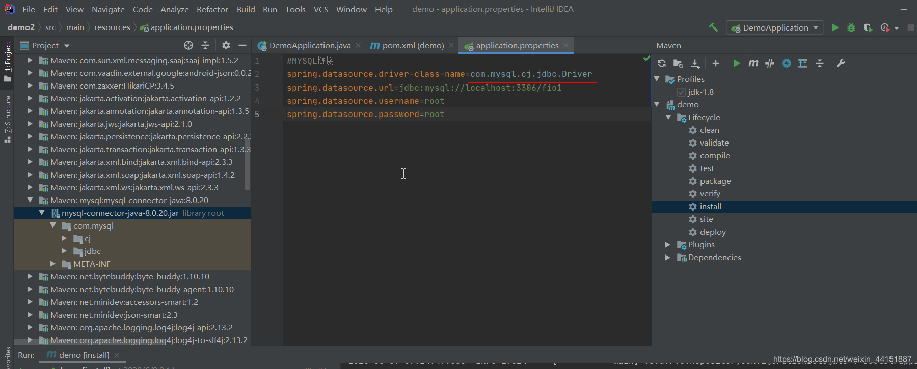Run selected Maven build
Image resolution: width=917 pixels, height=369 pixels.
pos(737,63)
